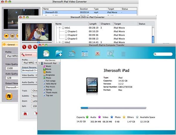Open the Fish songs playlist
This screenshot has height=135, width=176.
click(x=49, y=81)
